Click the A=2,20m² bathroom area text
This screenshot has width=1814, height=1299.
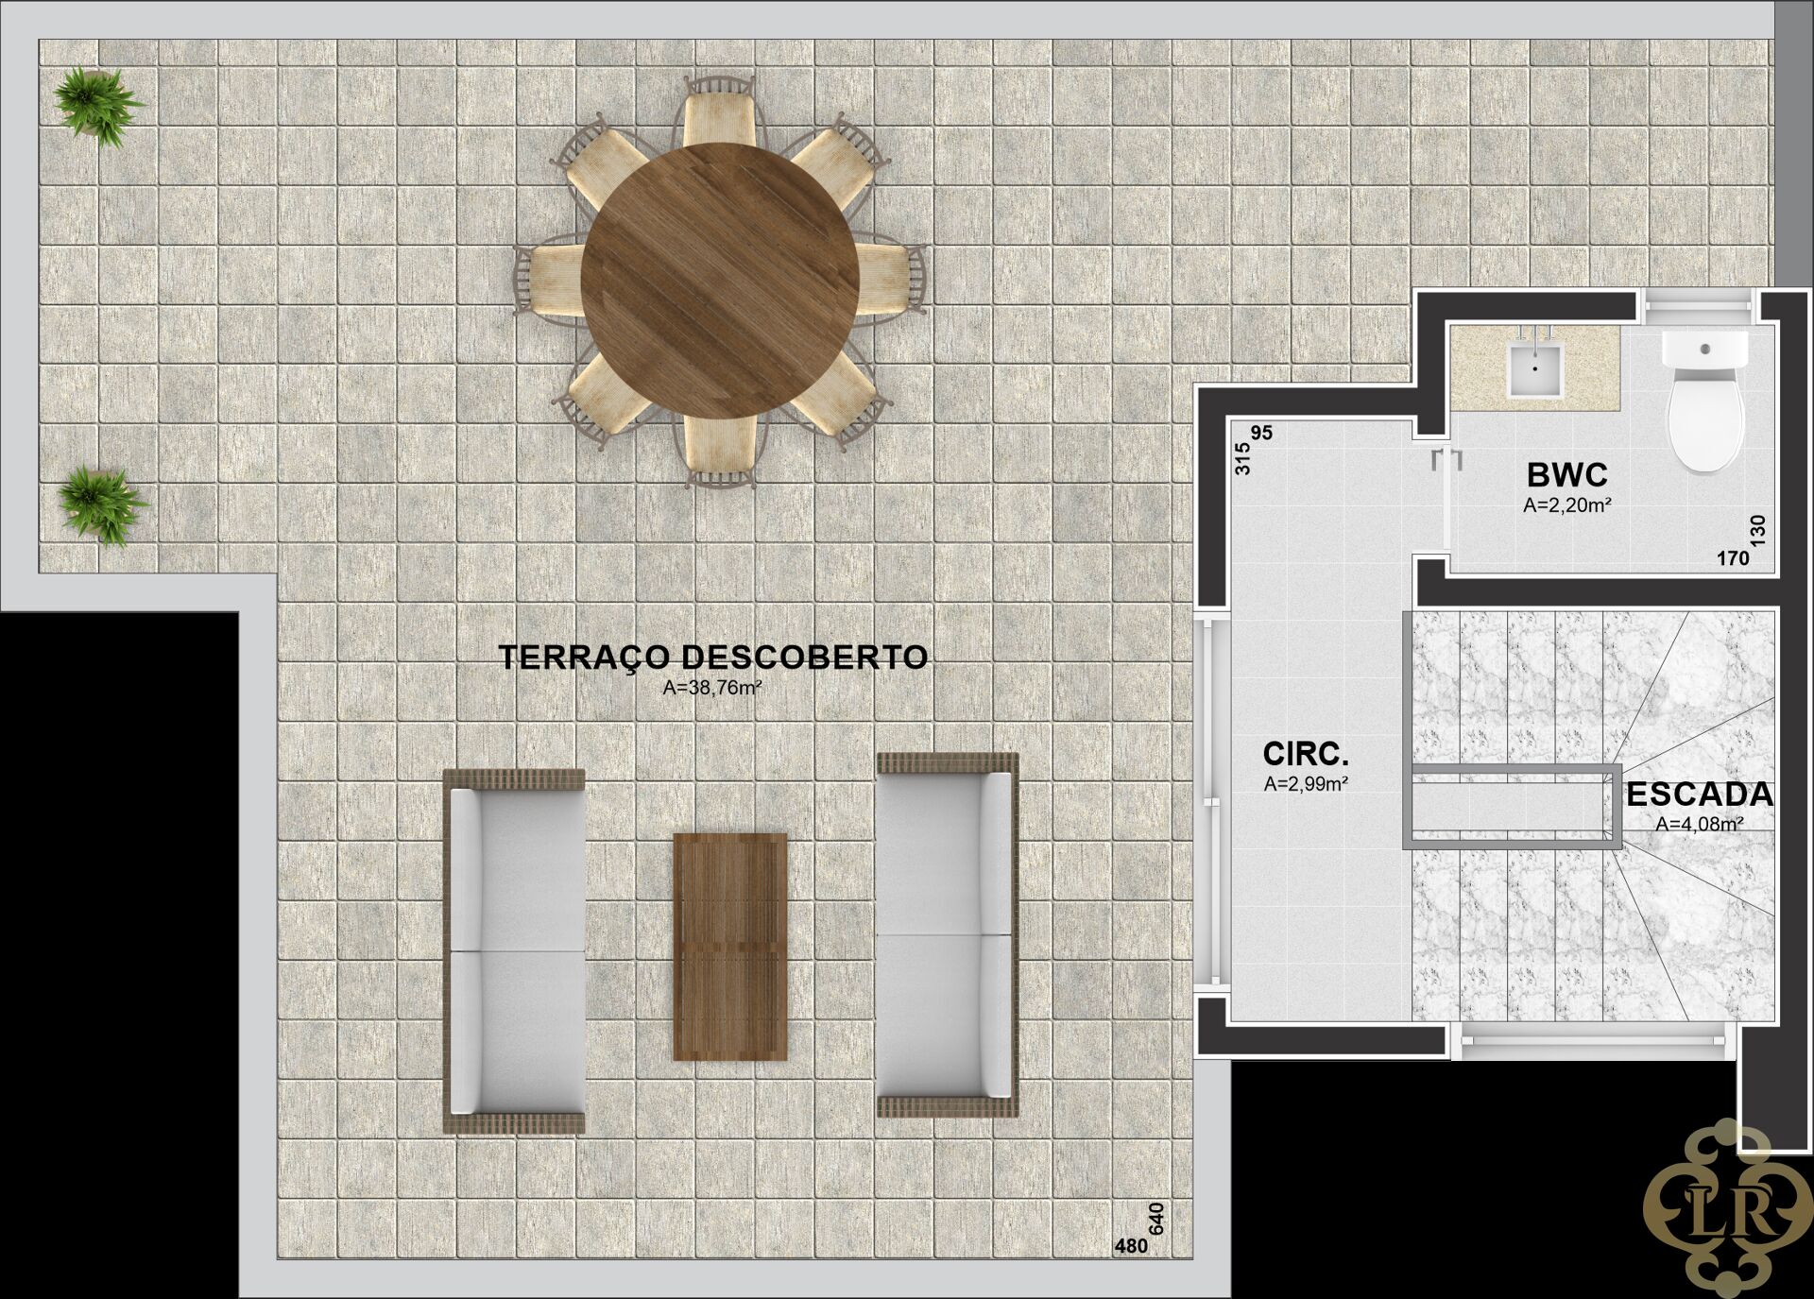1566,505
